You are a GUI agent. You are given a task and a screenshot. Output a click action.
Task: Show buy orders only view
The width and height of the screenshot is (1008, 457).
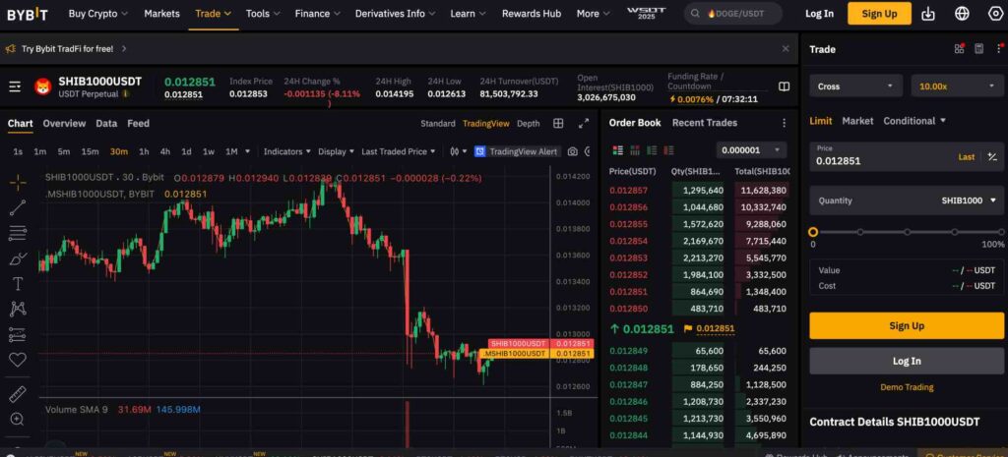point(652,150)
